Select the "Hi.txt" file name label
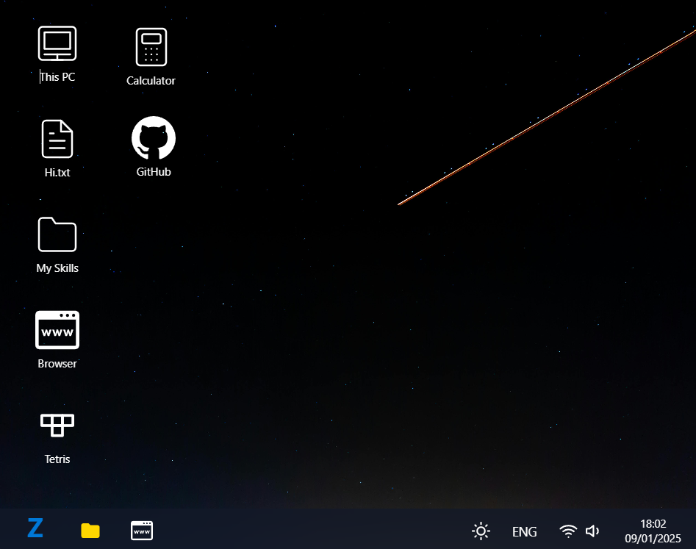Viewport: 696px width, 549px height. click(x=57, y=173)
